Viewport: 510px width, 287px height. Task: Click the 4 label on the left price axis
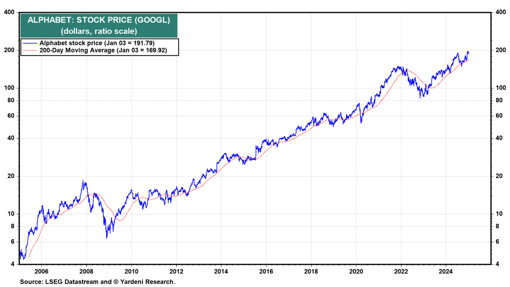(x=13, y=264)
